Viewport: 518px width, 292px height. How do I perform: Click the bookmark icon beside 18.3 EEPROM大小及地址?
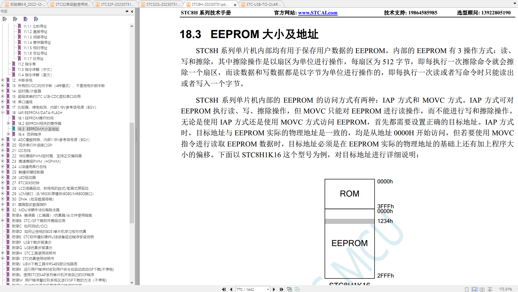click(x=14, y=129)
